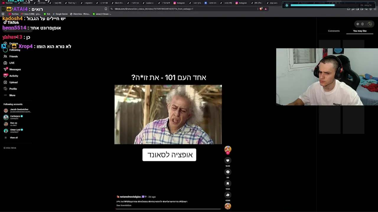Open the compass icon above You may like
378x212 pixels.
[358, 24]
